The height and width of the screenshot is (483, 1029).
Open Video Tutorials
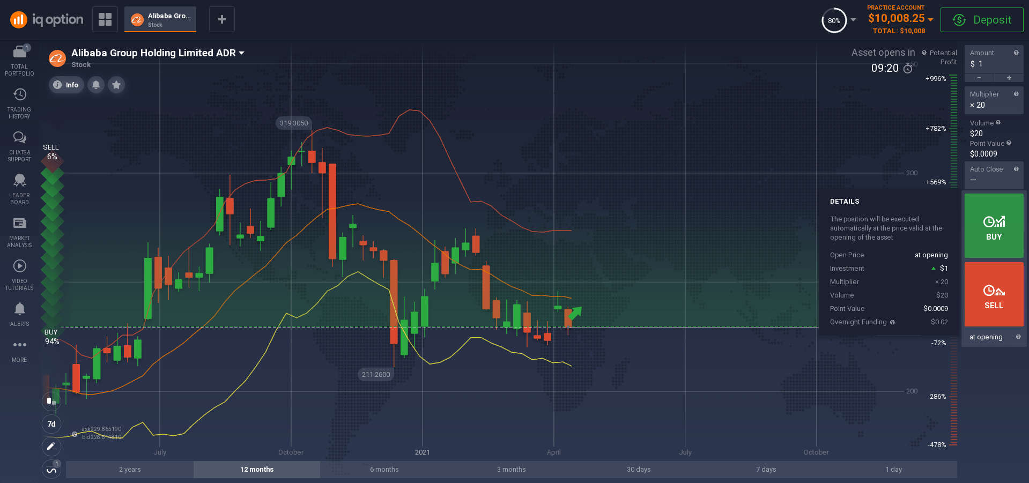19,275
